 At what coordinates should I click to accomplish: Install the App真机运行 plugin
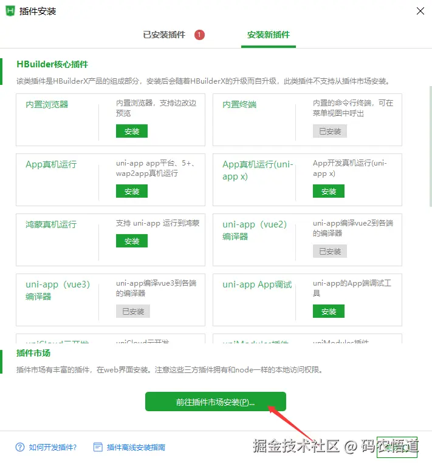point(132,191)
